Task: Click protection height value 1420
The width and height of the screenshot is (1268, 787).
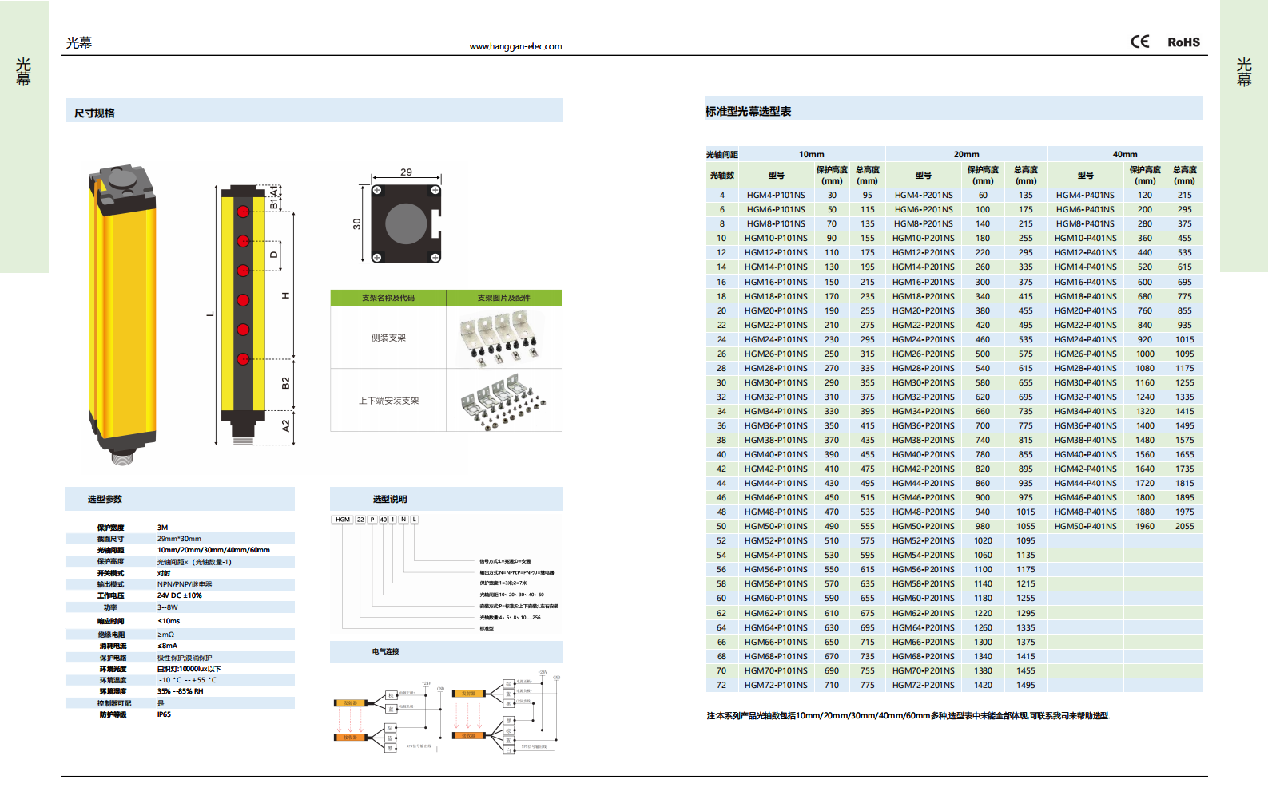Action: pos(983,685)
